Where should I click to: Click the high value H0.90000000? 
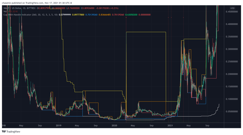(x=58, y=8)
